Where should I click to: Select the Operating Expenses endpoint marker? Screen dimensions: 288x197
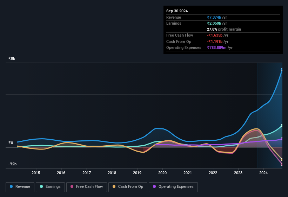[x=282, y=139]
